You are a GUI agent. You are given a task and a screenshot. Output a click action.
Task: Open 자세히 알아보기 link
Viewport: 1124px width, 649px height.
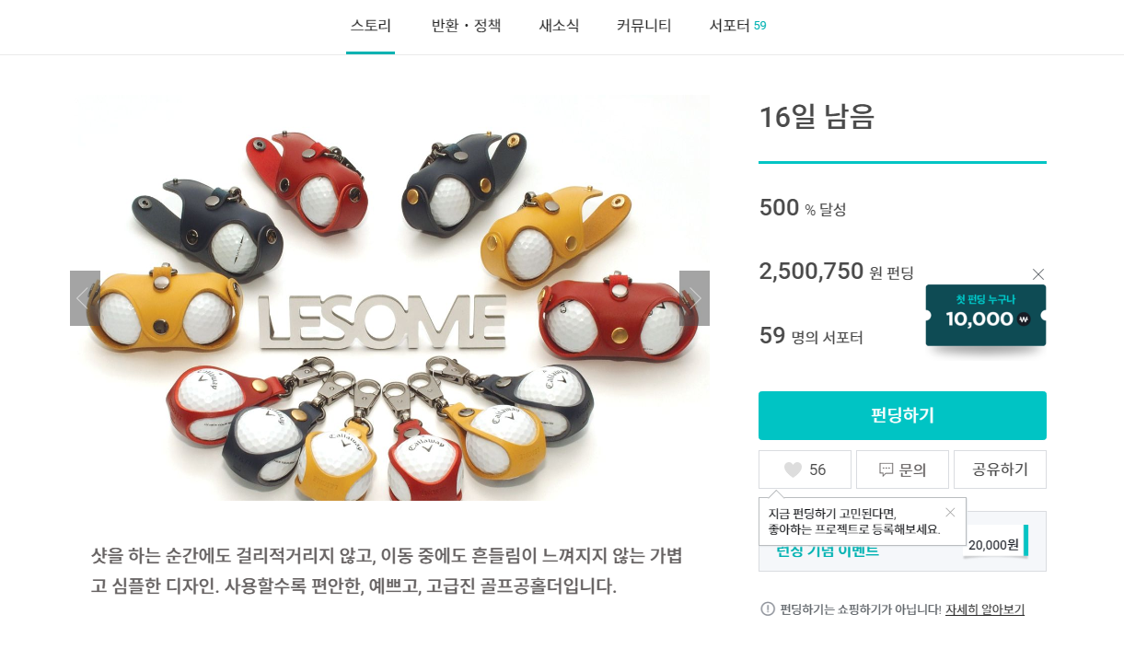pyautogui.click(x=985, y=609)
